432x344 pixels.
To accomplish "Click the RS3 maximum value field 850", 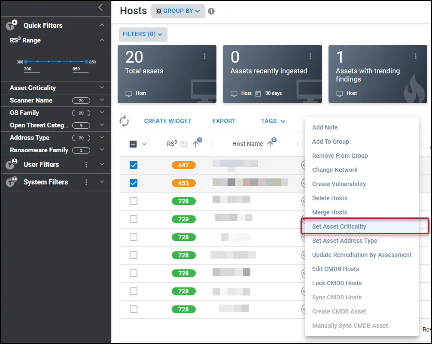I will click(x=80, y=69).
